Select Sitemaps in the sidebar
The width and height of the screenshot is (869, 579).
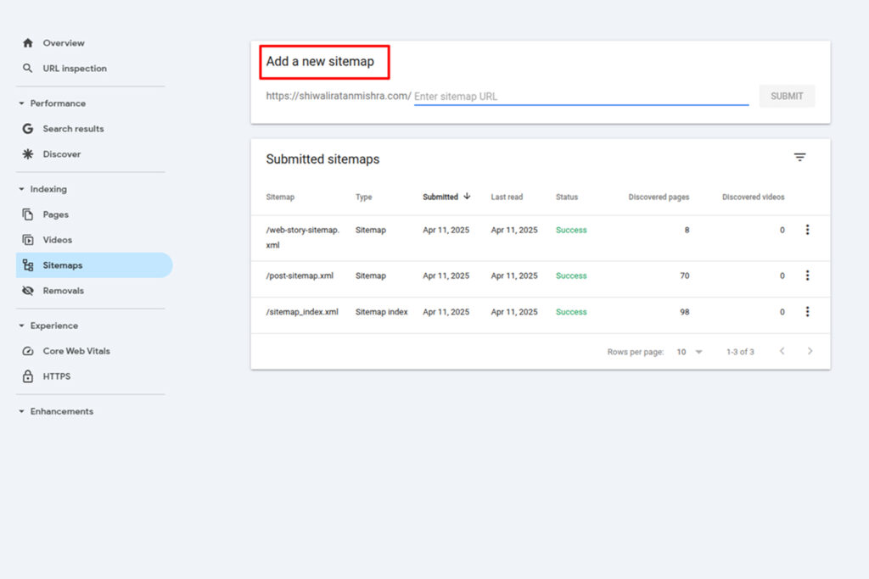(94, 265)
